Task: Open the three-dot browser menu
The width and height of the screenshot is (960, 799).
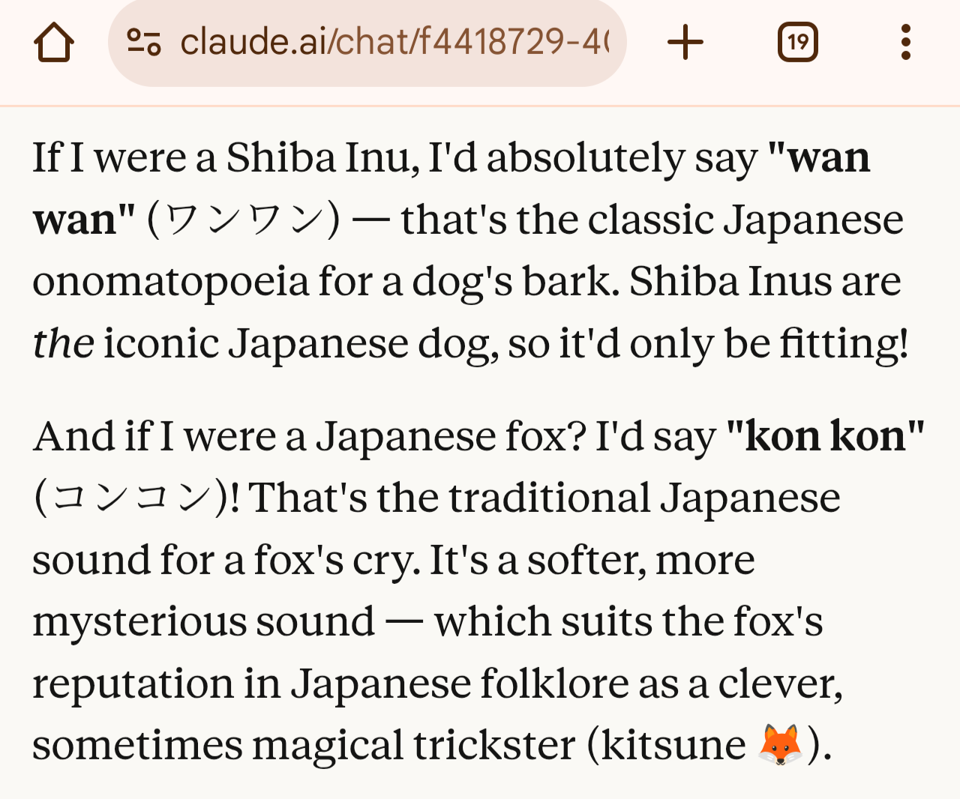Action: tap(906, 42)
